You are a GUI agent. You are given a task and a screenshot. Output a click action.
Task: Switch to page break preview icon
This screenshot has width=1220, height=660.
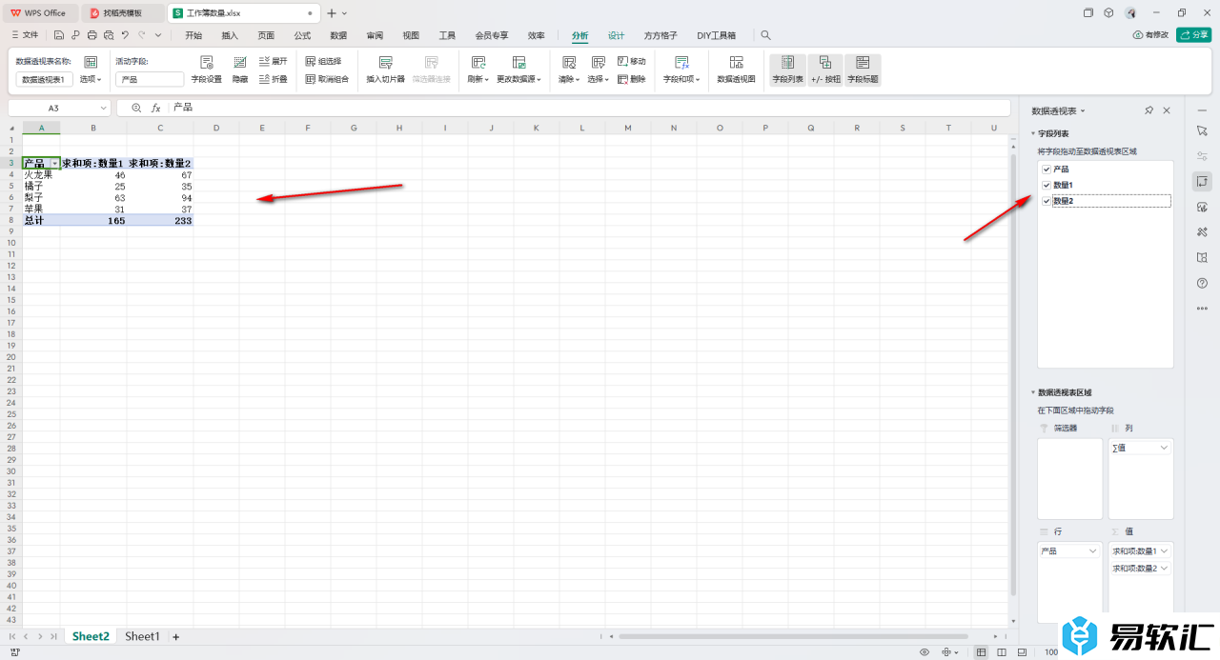pyautogui.click(x=1002, y=652)
